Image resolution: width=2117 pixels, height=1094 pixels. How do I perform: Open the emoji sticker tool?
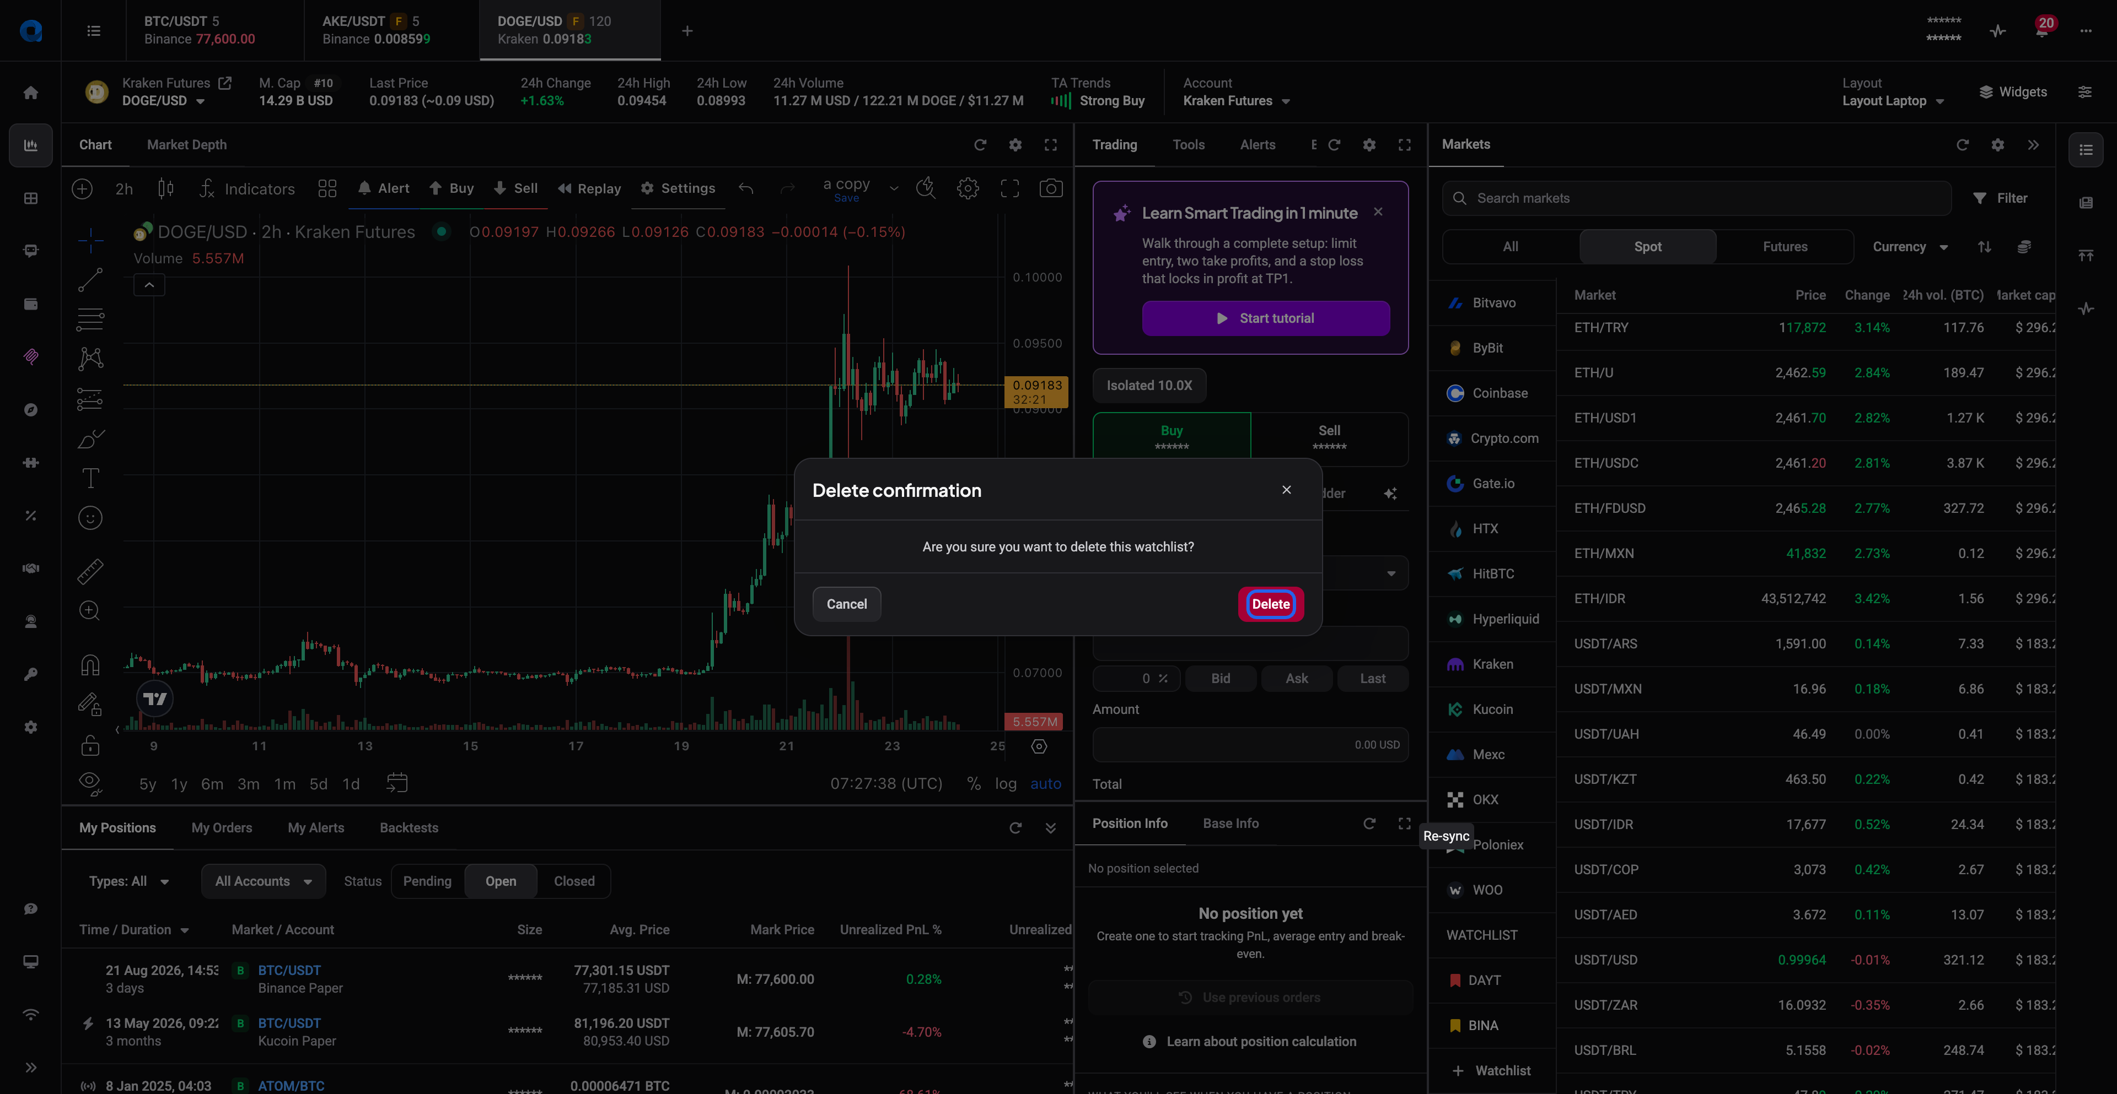90,517
